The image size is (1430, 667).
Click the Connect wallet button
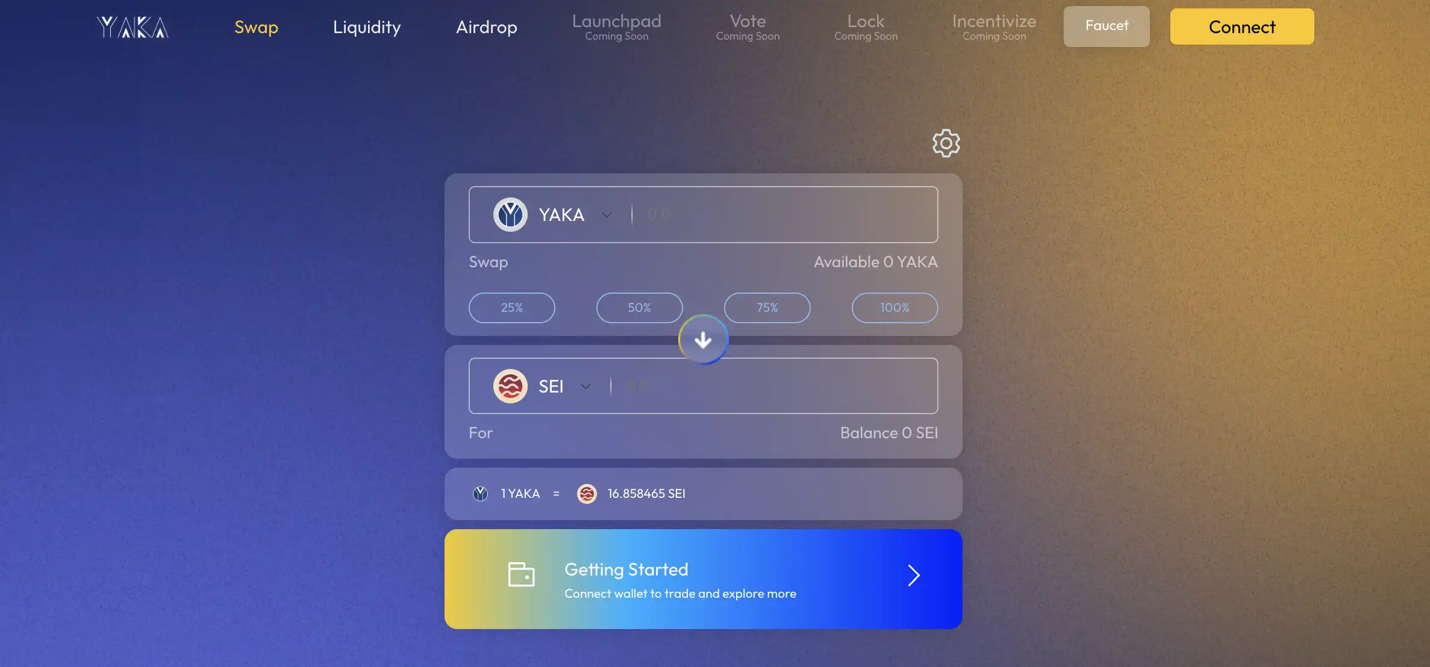point(1242,25)
